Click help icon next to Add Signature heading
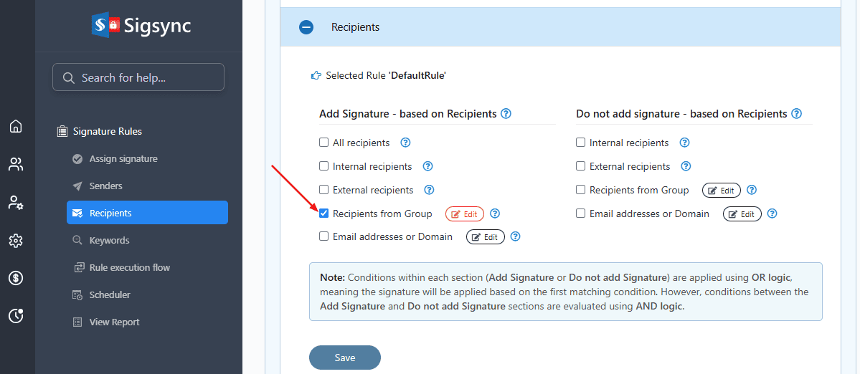 click(506, 114)
